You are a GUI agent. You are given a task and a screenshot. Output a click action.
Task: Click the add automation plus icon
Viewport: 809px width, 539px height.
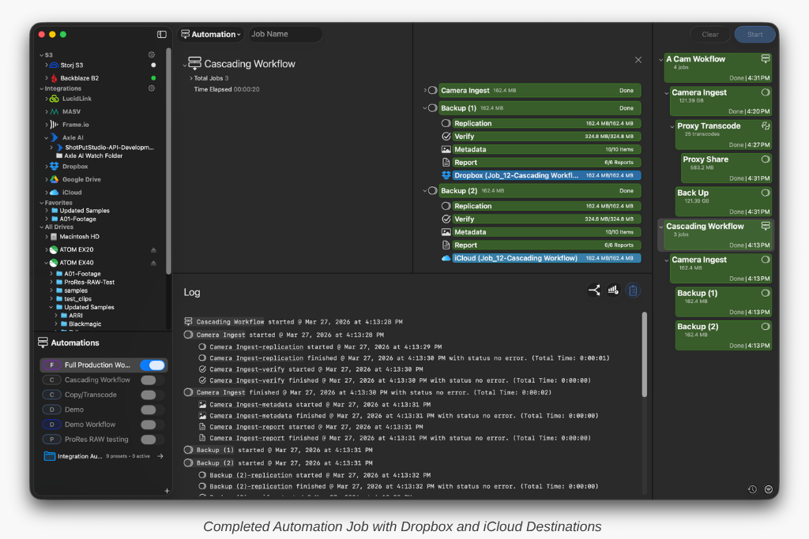click(167, 491)
